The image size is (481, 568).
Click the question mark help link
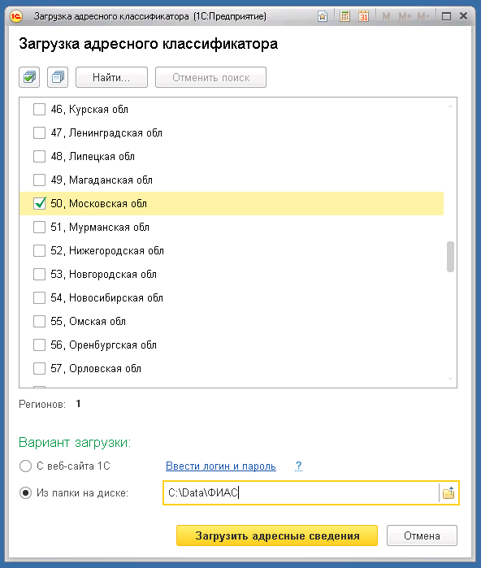tap(298, 466)
